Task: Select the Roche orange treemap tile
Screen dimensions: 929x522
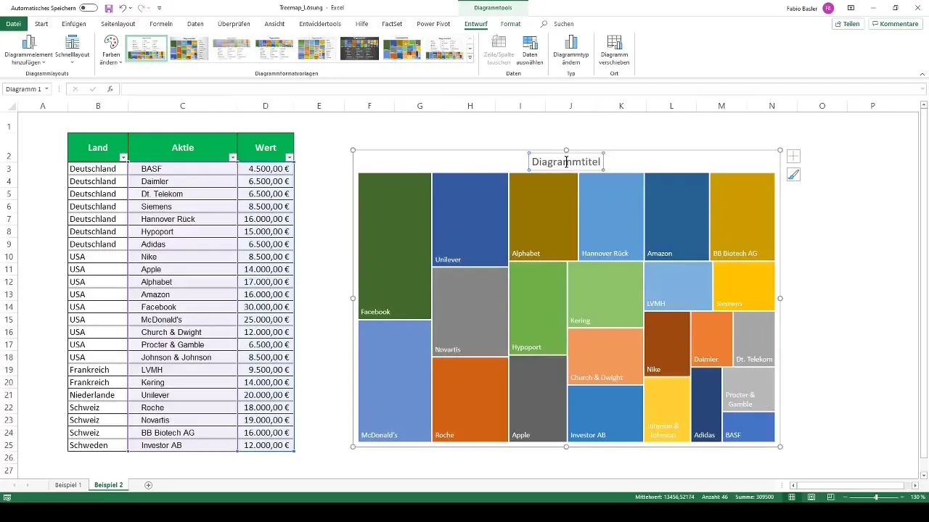Action: pos(470,399)
